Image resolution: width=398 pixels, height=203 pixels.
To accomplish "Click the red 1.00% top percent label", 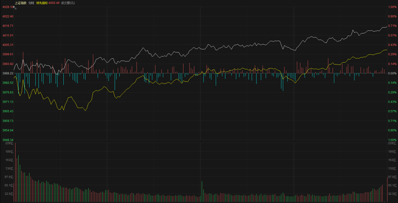I will pyautogui.click(x=392, y=7).
